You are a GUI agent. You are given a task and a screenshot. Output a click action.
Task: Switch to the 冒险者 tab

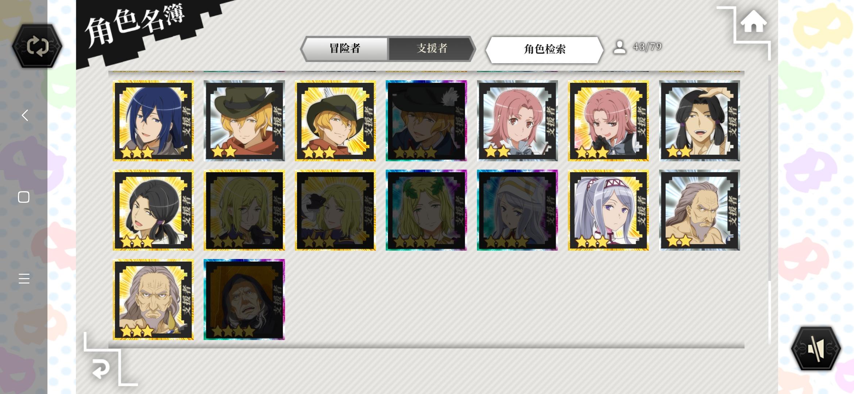[345, 49]
